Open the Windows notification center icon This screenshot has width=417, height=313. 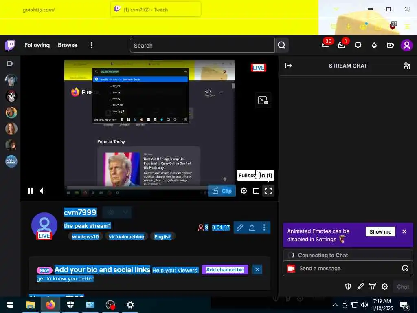[404, 305]
